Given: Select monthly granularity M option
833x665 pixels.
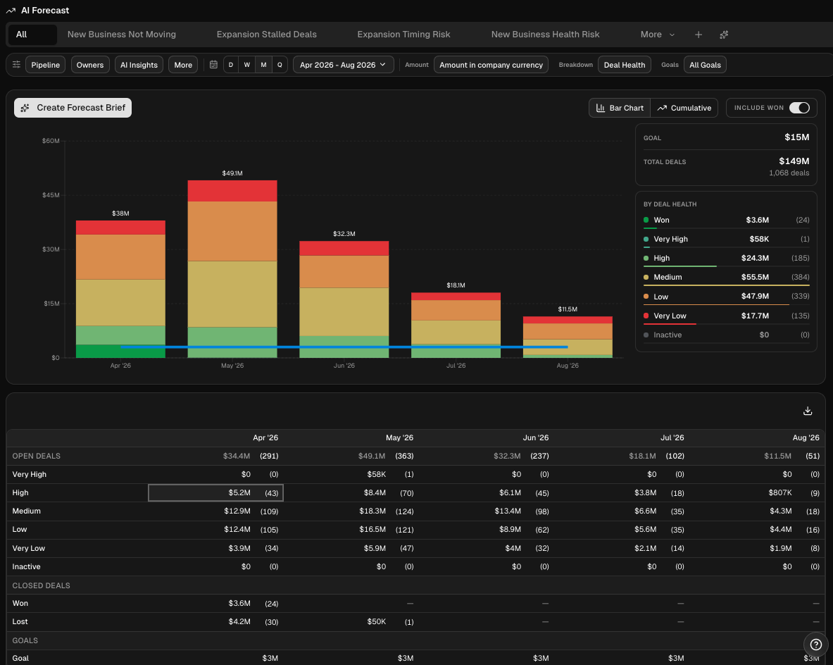Looking at the screenshot, I should pyautogui.click(x=263, y=65).
